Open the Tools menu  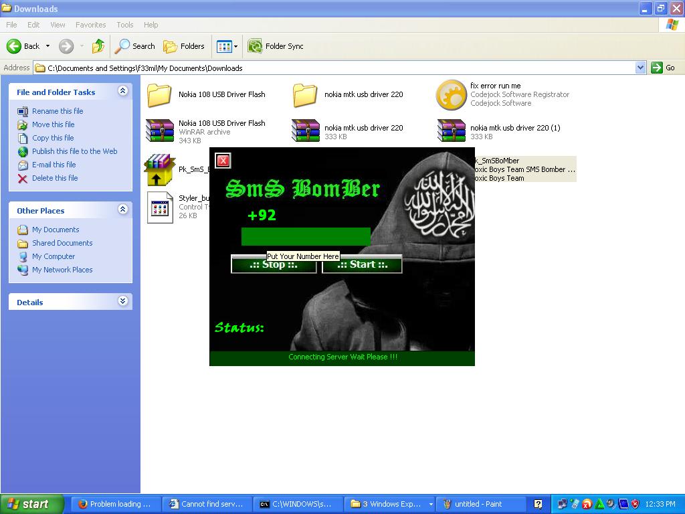click(125, 25)
